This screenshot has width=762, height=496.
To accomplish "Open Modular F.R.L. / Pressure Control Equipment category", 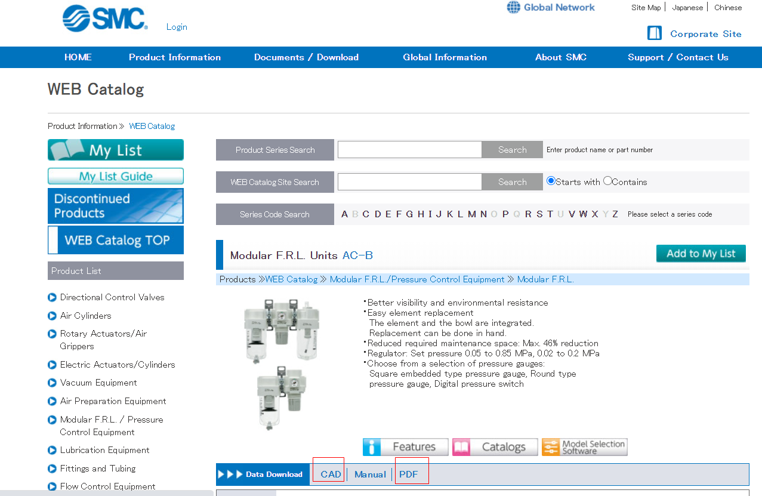I will click(x=111, y=426).
